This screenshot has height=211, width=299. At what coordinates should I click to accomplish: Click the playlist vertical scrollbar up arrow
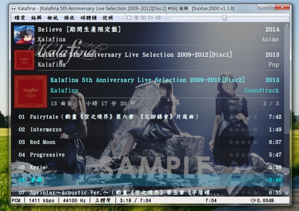coord(287,25)
